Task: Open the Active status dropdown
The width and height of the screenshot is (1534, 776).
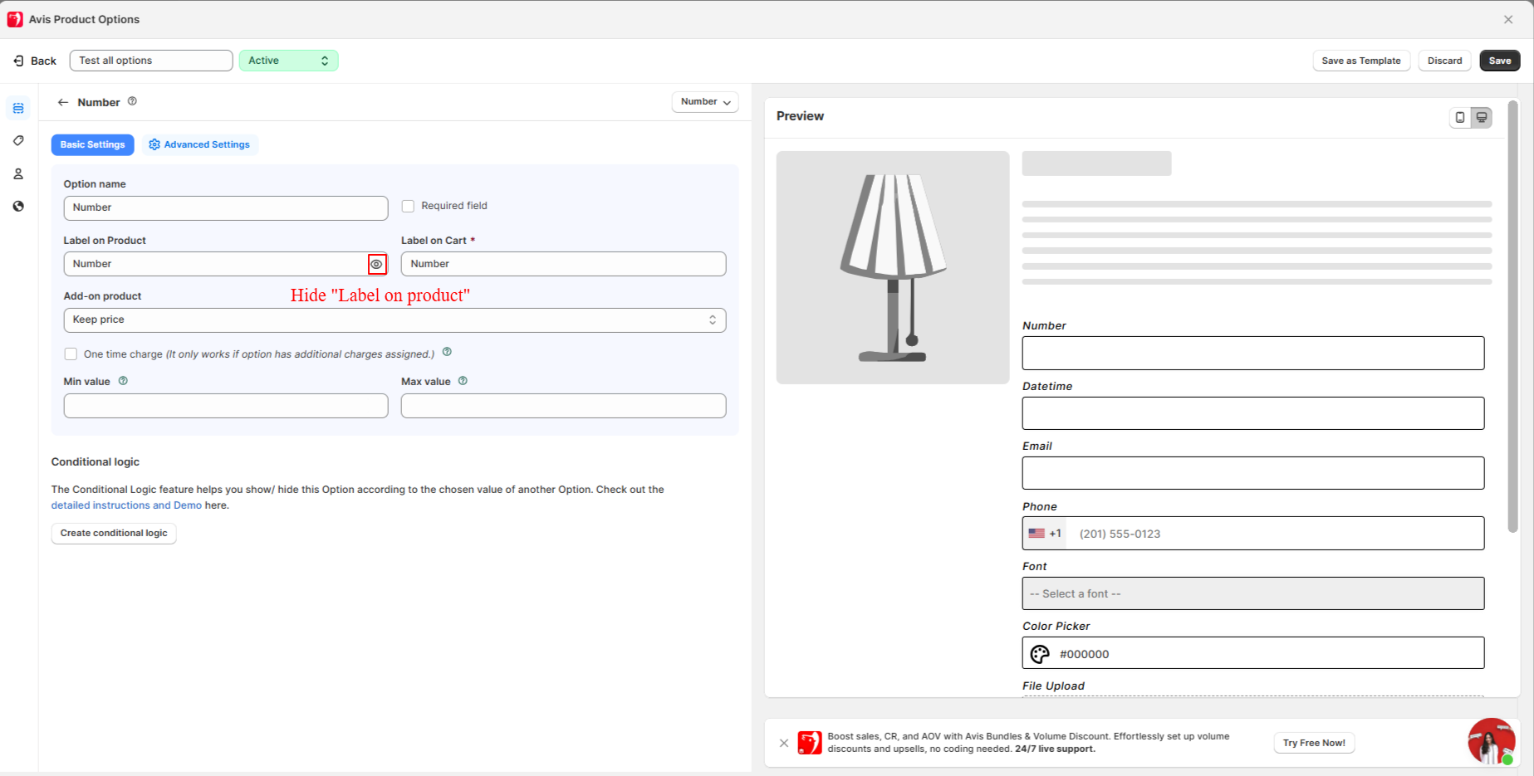Action: (x=288, y=61)
